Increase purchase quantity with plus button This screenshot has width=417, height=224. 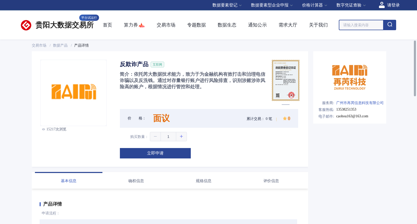click(x=181, y=137)
